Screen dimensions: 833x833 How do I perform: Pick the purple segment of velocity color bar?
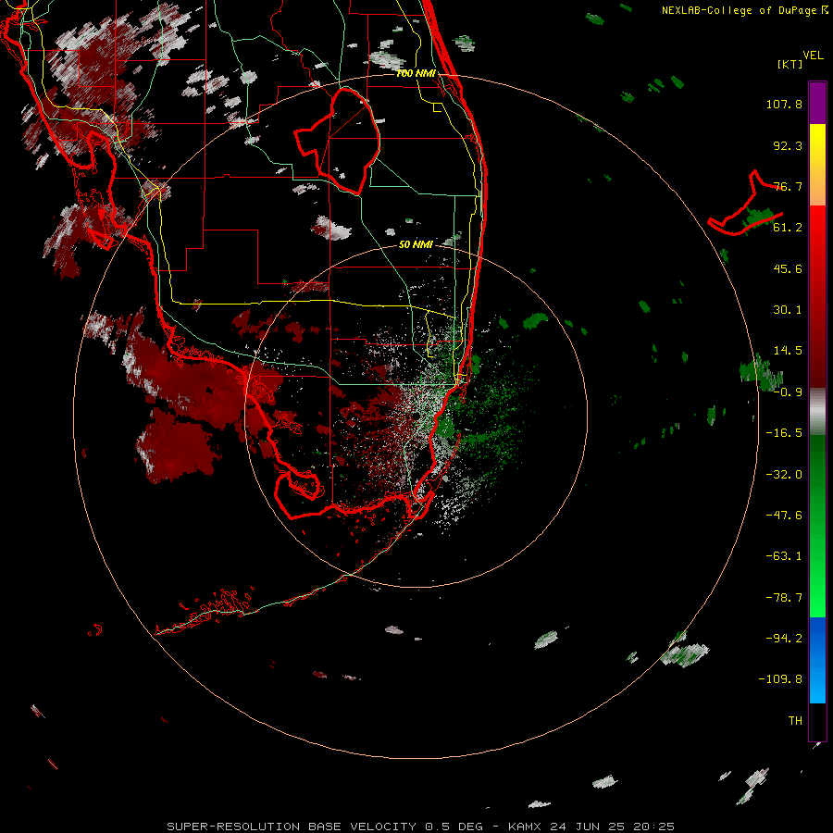click(817, 103)
